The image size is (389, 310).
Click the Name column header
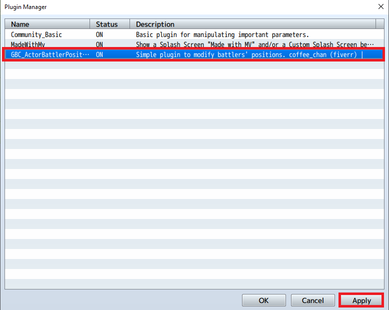(x=47, y=24)
